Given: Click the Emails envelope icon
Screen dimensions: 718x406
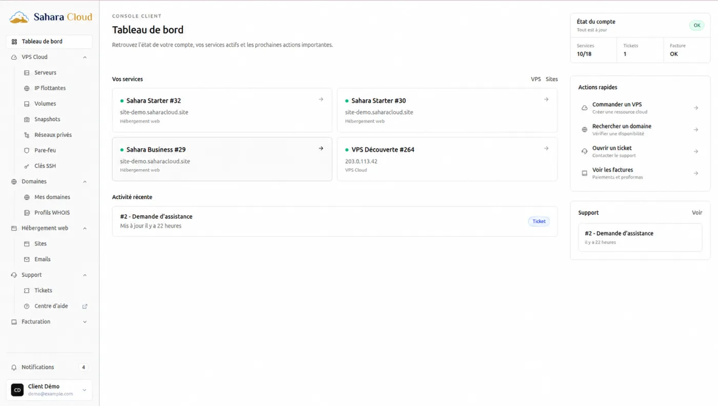Looking at the screenshot, I should click(27, 259).
